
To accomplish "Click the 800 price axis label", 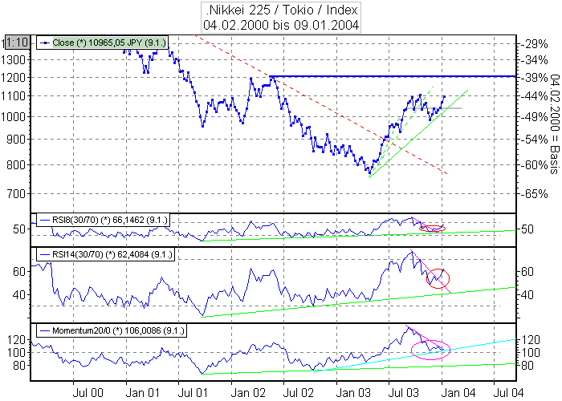I will coord(17,165).
